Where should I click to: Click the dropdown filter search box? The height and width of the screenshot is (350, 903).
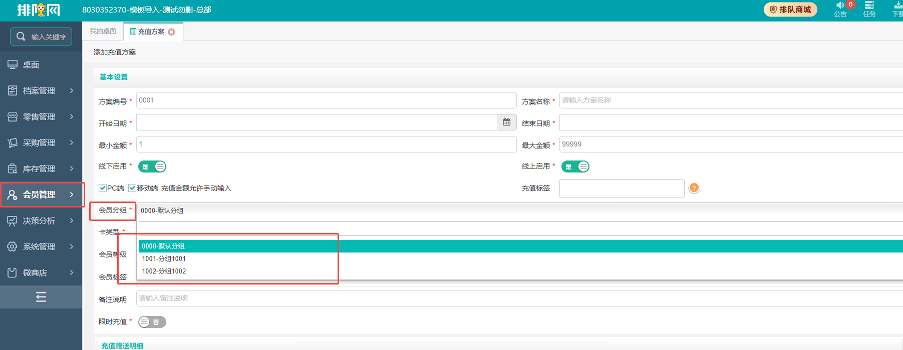(x=521, y=228)
